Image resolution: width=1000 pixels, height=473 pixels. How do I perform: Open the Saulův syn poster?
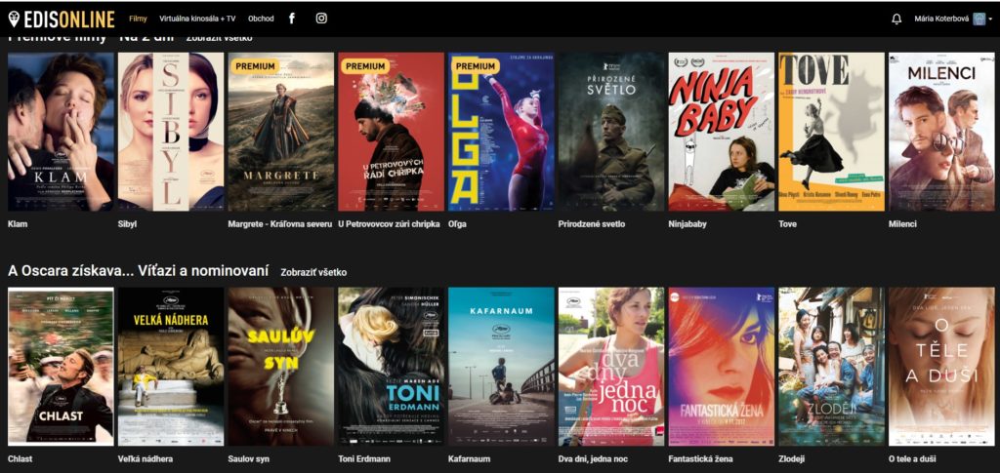point(280,367)
